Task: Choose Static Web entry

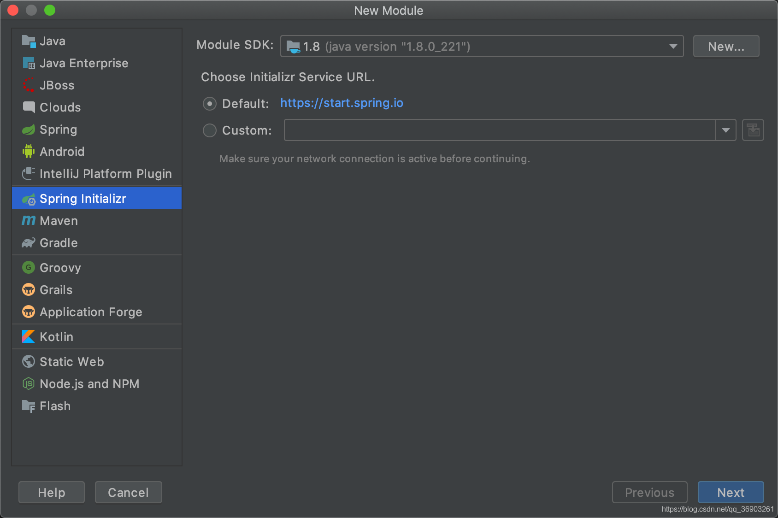Action: [97, 362]
